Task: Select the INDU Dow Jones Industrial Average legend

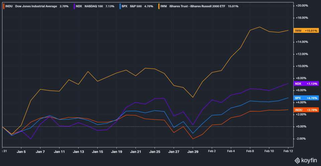Action: tap(37, 6)
